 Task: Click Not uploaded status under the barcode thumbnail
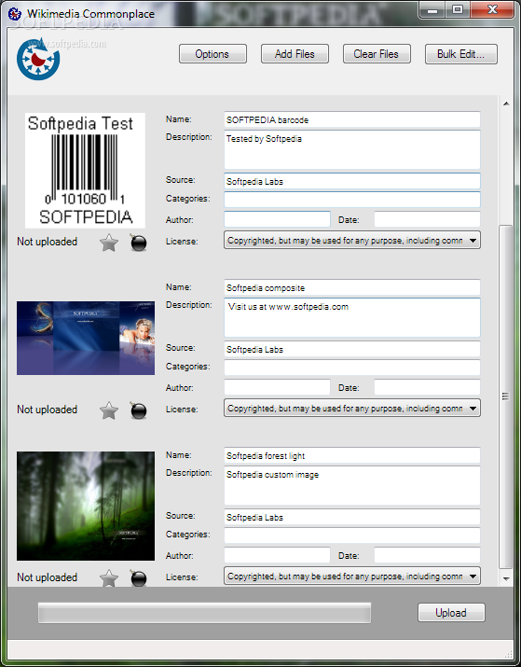[x=48, y=242]
